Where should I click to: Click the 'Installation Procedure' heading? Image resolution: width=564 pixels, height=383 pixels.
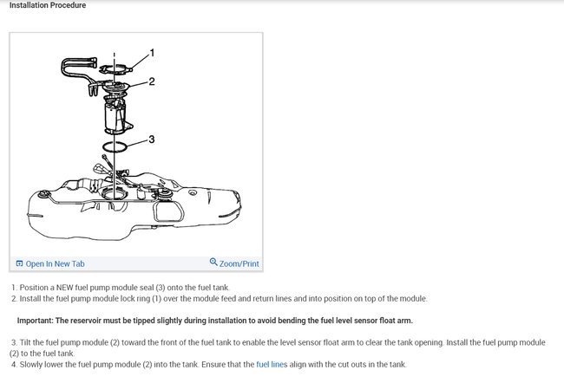pyautogui.click(x=48, y=5)
